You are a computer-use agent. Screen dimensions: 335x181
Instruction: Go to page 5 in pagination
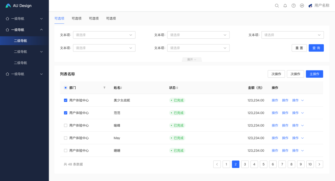(263, 164)
